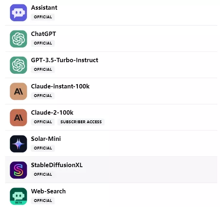Click the StableDiffusionXL rainbow S icon
220x207 pixels.
(x=18, y=170)
